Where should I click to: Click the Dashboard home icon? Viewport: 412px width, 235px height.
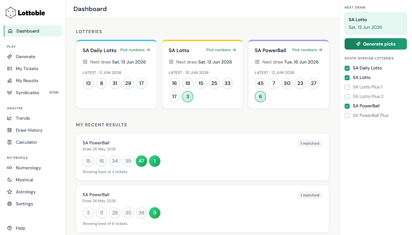[x=10, y=31]
